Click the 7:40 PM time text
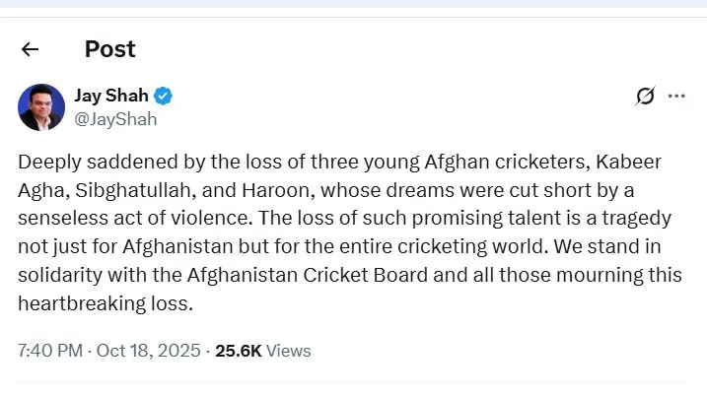This screenshot has height=397, width=707. click(49, 350)
